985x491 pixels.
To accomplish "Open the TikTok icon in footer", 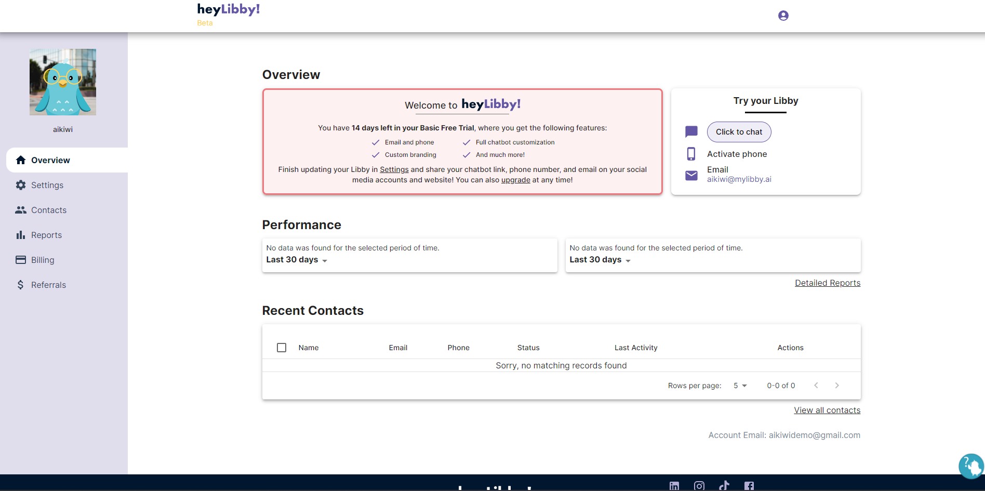I will pyautogui.click(x=724, y=486).
